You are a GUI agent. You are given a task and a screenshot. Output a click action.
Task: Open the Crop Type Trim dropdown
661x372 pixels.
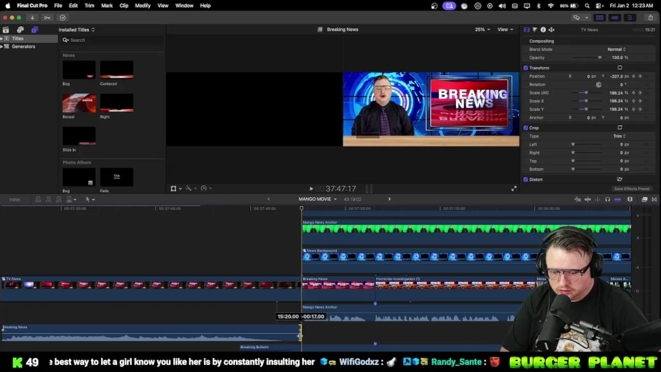619,136
